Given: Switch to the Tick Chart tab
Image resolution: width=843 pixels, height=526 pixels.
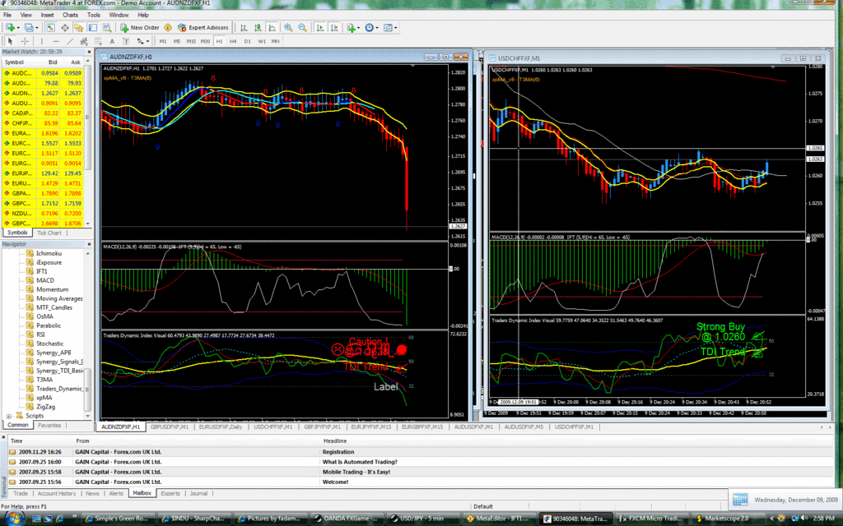Looking at the screenshot, I should pos(49,233).
